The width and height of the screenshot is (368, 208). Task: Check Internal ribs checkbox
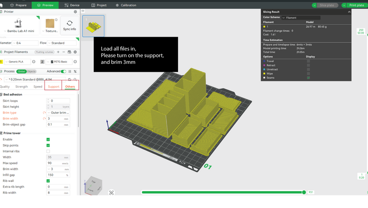pyautogui.click(x=48, y=152)
